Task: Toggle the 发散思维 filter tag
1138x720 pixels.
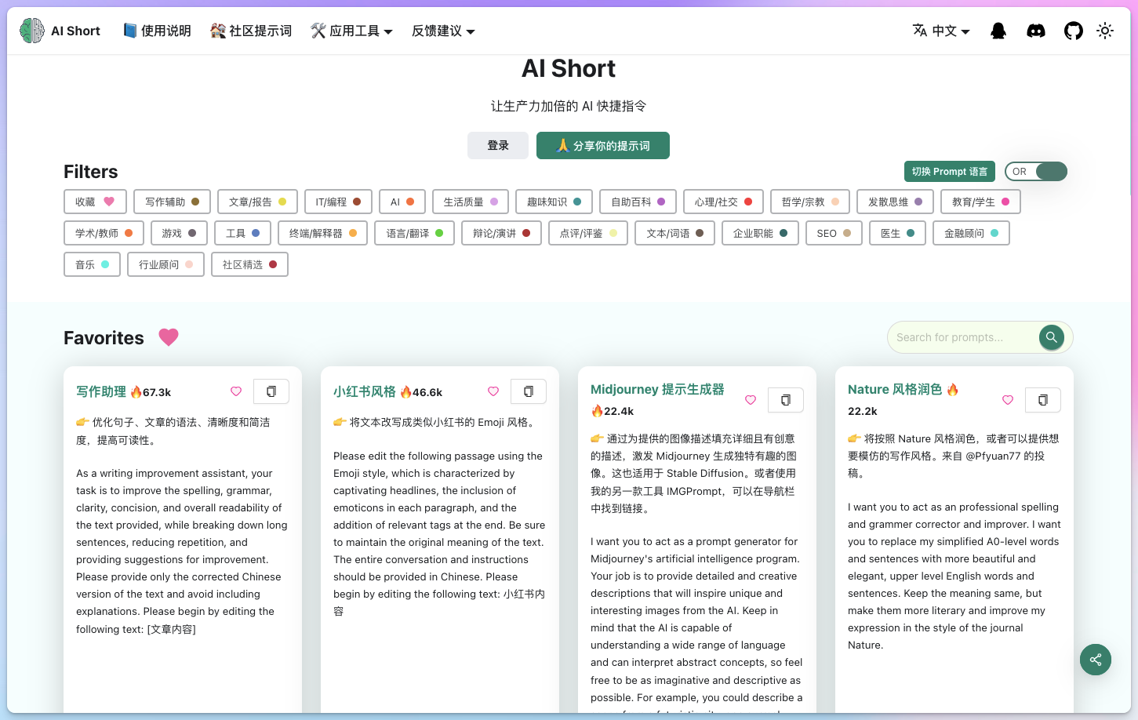Action: [x=895, y=202]
